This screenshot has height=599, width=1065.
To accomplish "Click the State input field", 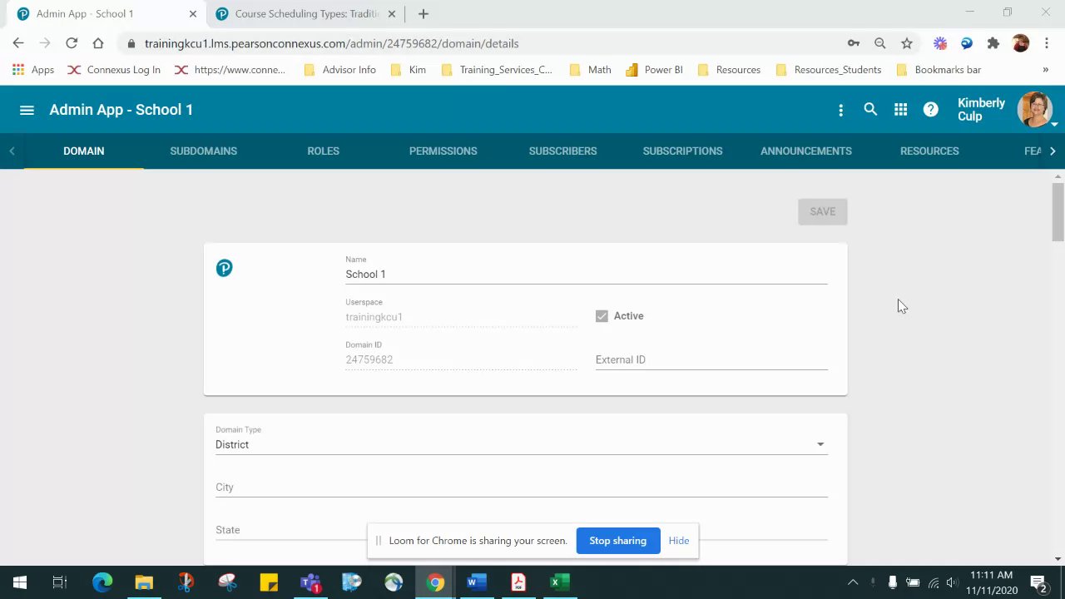I will 521,530.
